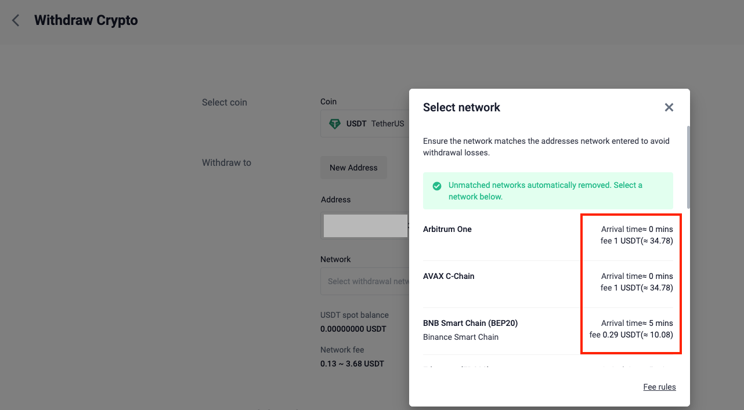744x410 pixels.
Task: Go back using the header arrow
Action: 16,21
